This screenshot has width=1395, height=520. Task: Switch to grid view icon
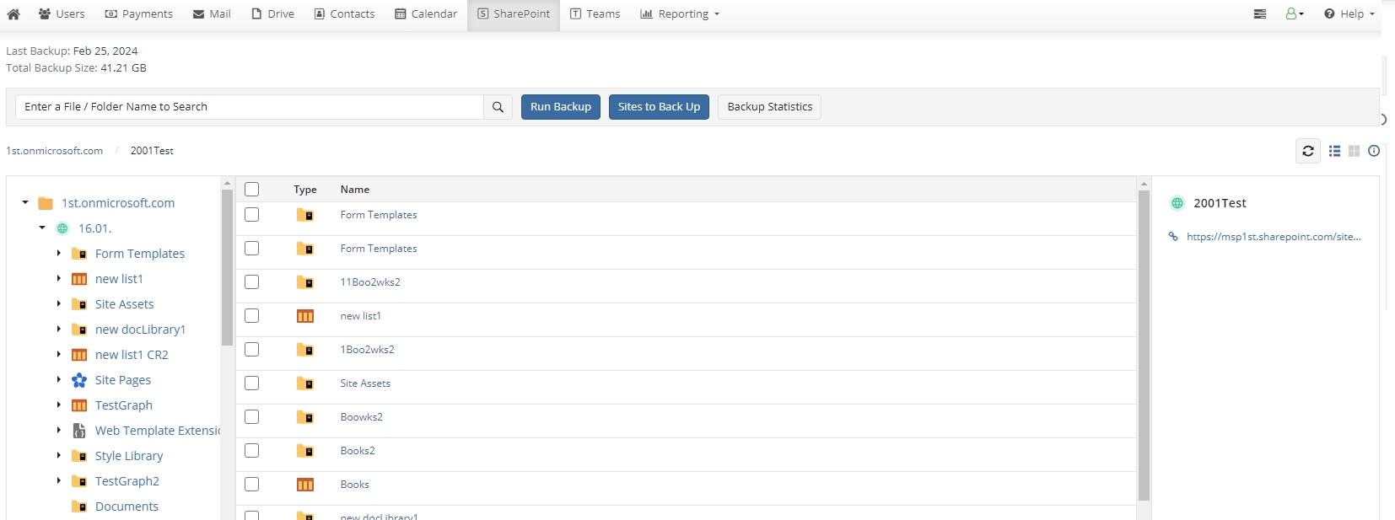1354,151
